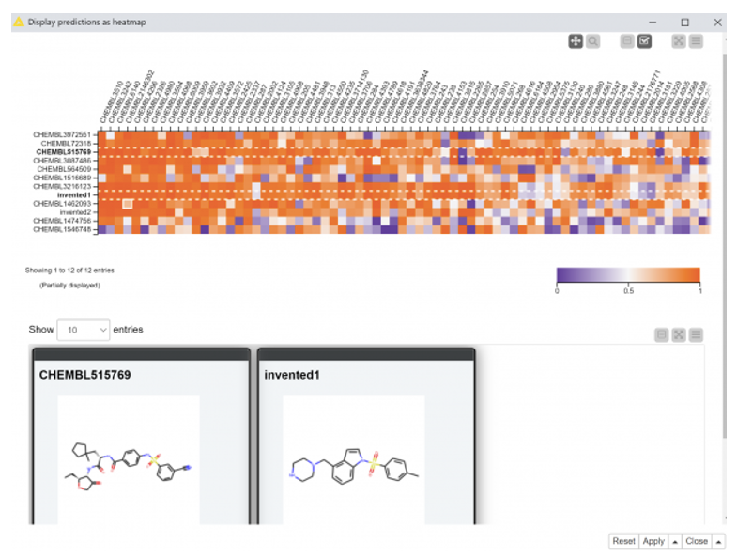Expand the arrow next to Close
Screen dimensions: 737x558
pos(718,541)
